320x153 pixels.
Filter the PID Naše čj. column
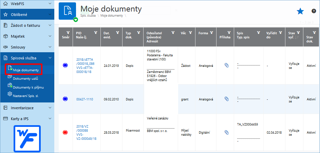(x=95, y=33)
